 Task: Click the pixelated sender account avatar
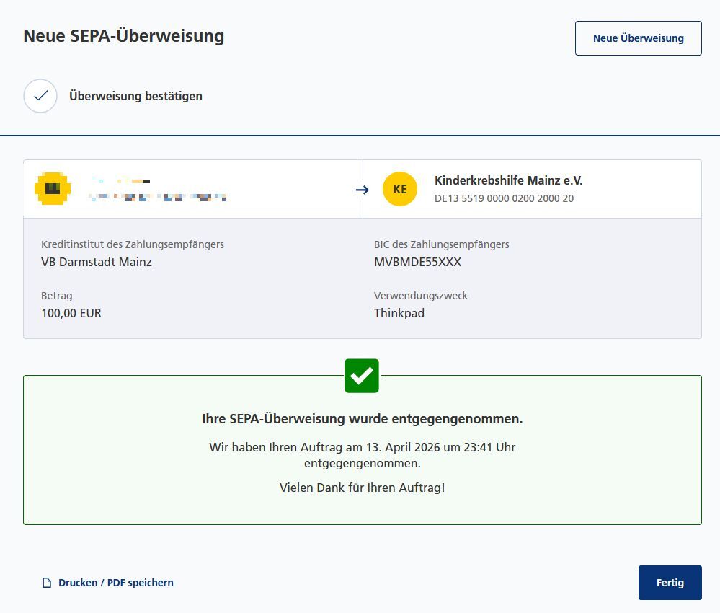click(x=53, y=188)
